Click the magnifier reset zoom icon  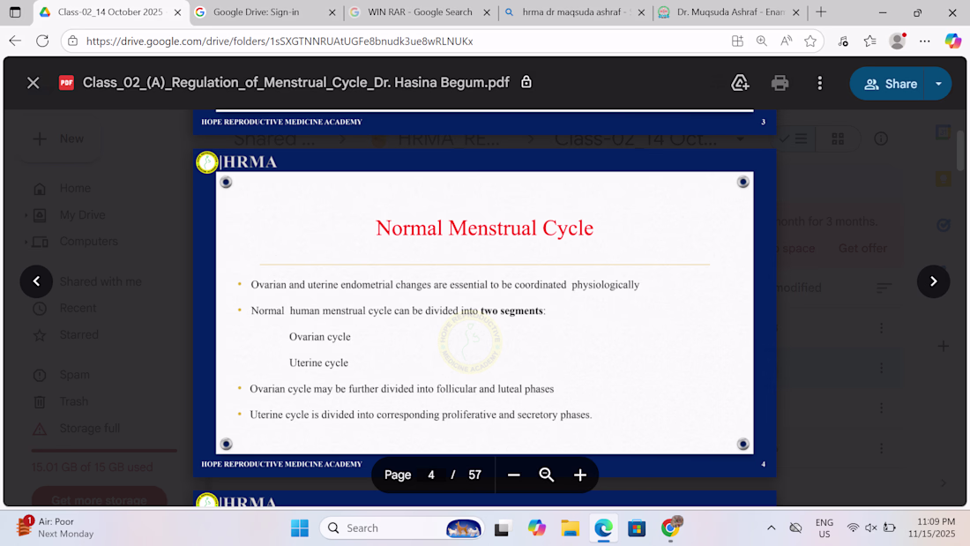[546, 475]
